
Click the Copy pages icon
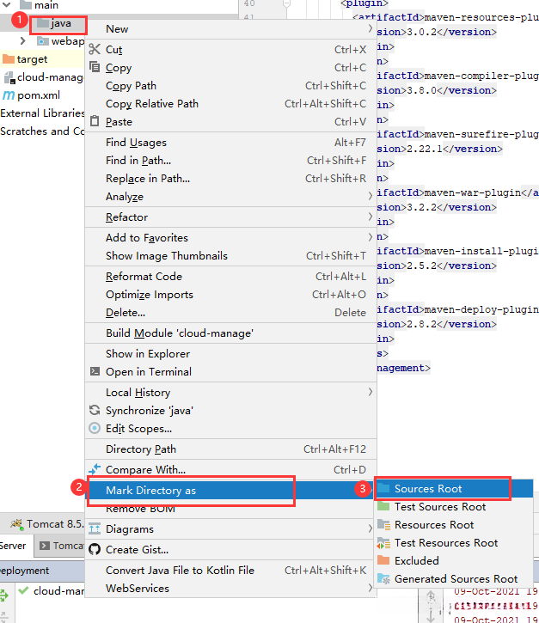(x=95, y=67)
